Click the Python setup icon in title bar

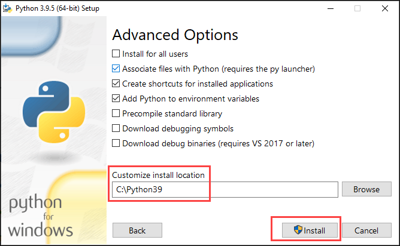pos(7,8)
